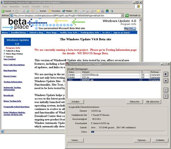The width and height of the screenshot is (171, 149).
Task: Open the Ansicht menu
Action: pos(26,6)
